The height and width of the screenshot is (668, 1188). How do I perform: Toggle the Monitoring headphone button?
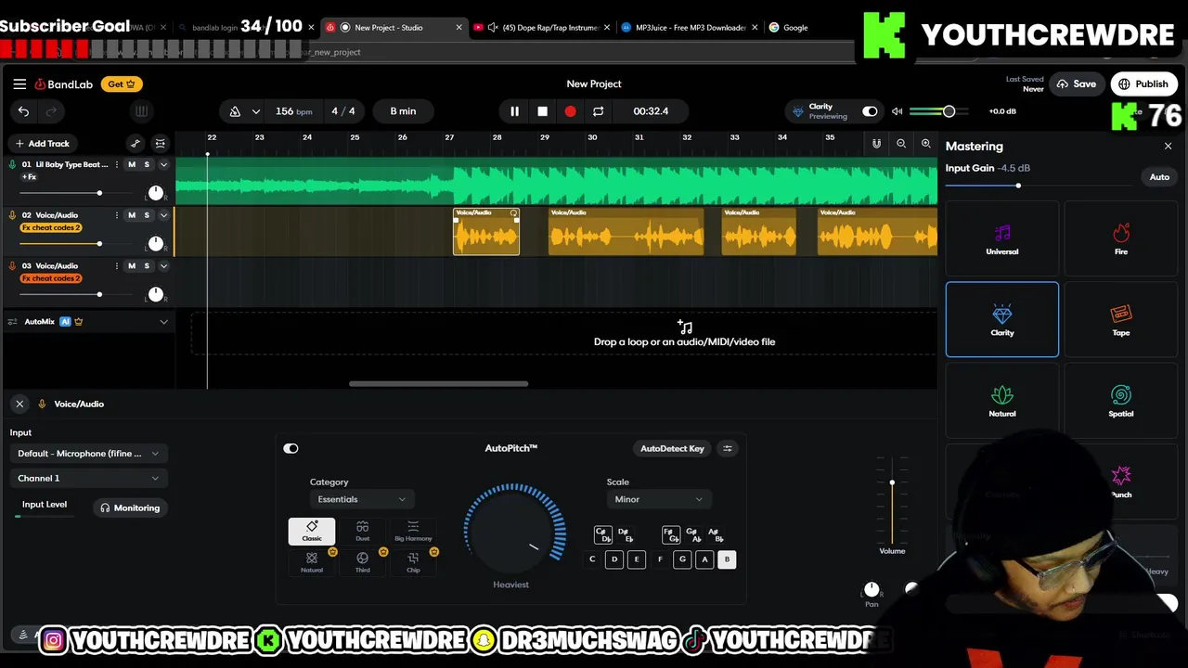point(130,507)
